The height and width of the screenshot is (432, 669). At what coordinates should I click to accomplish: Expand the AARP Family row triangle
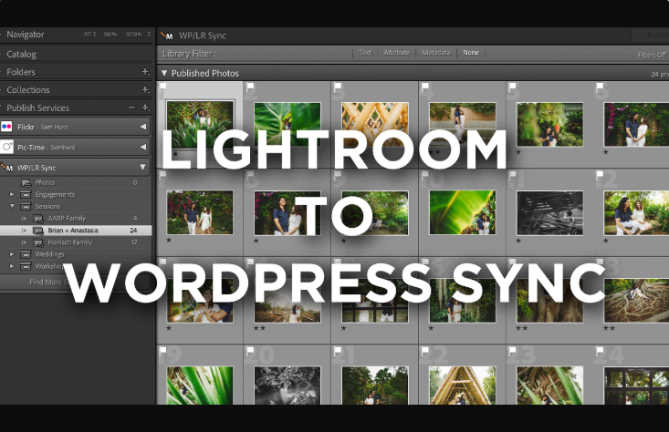pos(24,219)
